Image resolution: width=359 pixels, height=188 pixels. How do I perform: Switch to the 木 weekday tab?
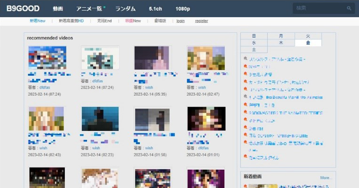281,43
